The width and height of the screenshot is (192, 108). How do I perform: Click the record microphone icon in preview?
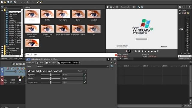tap(126, 51)
